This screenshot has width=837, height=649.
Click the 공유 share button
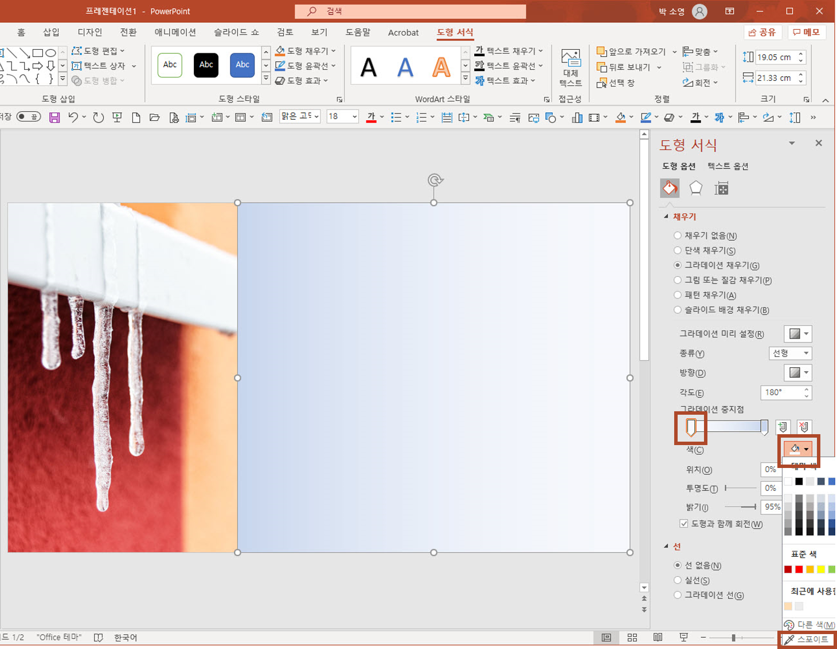(762, 32)
